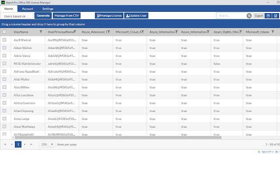
Task: Click the first export file icon next to Export
Action: tap(268, 16)
